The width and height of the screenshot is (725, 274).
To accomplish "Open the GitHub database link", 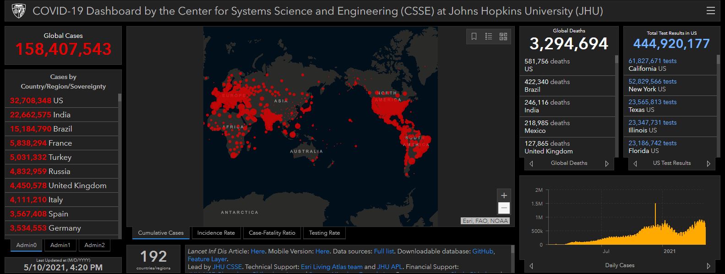I will 483,251.
